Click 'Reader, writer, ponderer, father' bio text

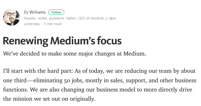pyautogui.click(x=50, y=18)
